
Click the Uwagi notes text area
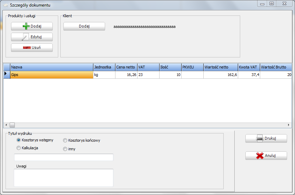(x=64, y=178)
